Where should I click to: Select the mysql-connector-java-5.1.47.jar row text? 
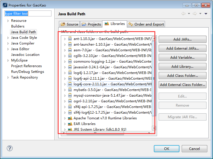click(x=113, y=96)
